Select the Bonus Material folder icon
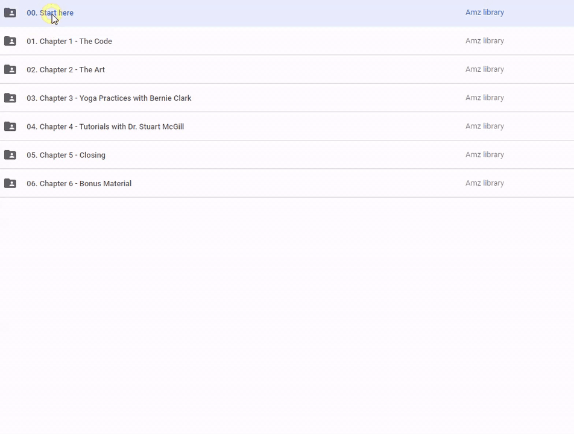 [x=10, y=183]
